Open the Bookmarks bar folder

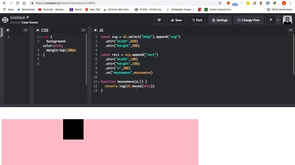(26, 9)
